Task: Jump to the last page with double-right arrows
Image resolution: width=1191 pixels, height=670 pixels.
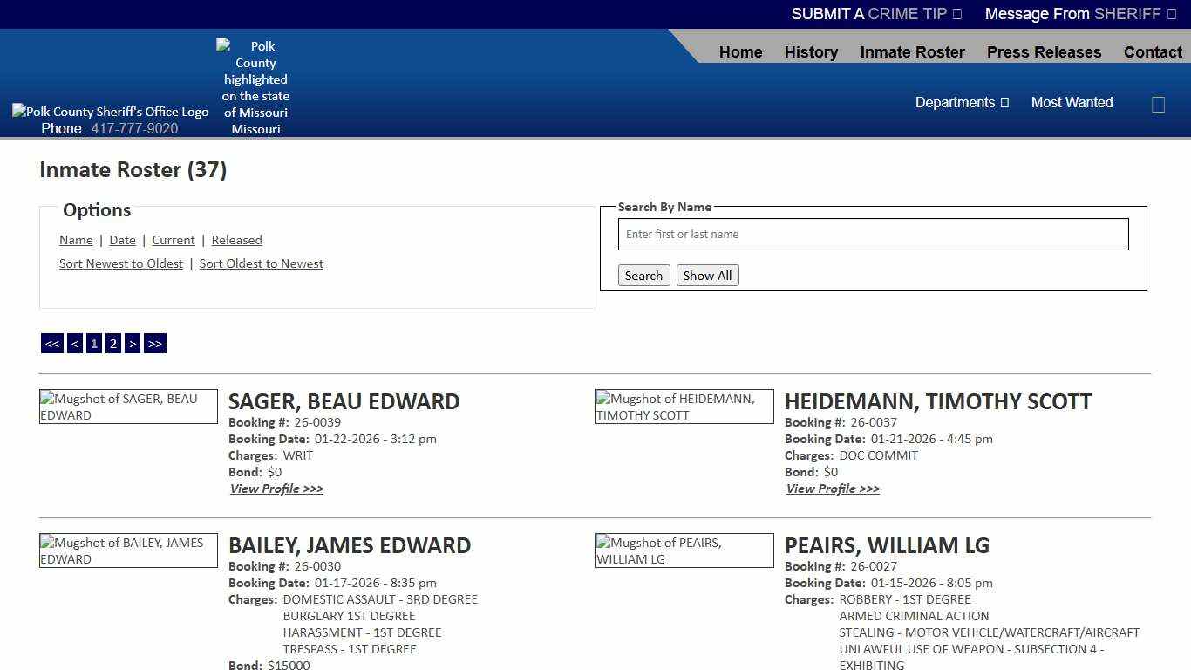Action: coord(155,343)
